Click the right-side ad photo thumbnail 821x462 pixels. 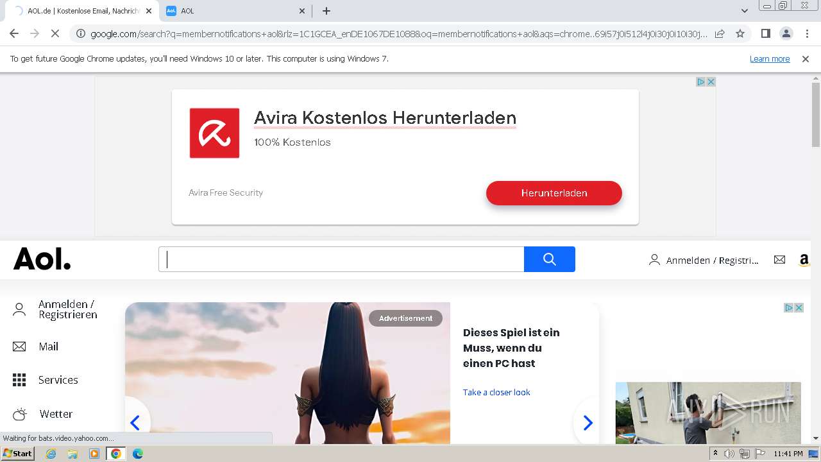(708, 413)
